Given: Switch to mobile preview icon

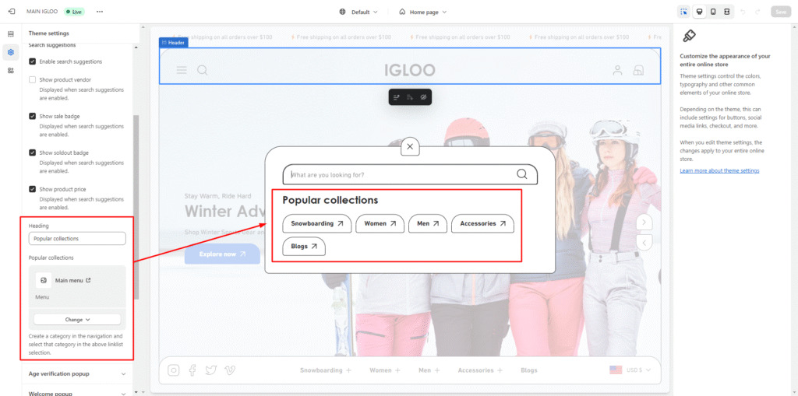Looking at the screenshot, I should [x=713, y=12].
